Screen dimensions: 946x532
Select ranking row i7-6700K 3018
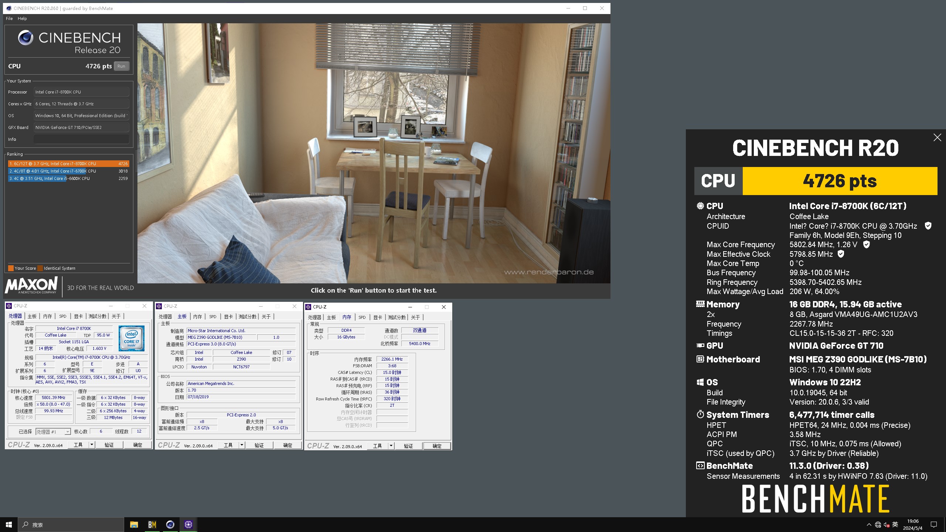pyautogui.click(x=68, y=171)
